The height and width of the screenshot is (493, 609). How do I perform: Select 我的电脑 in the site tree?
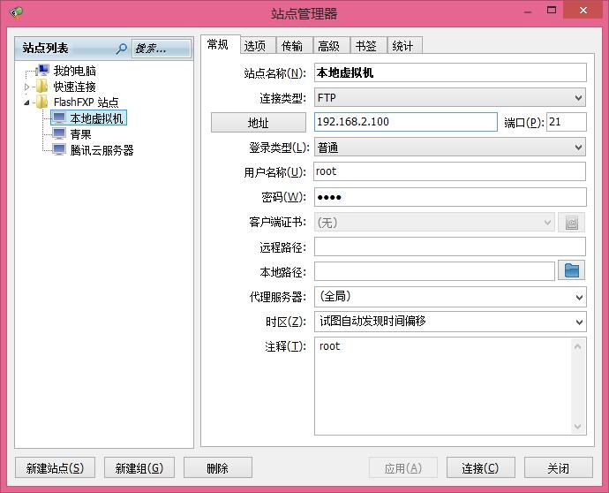(x=74, y=71)
